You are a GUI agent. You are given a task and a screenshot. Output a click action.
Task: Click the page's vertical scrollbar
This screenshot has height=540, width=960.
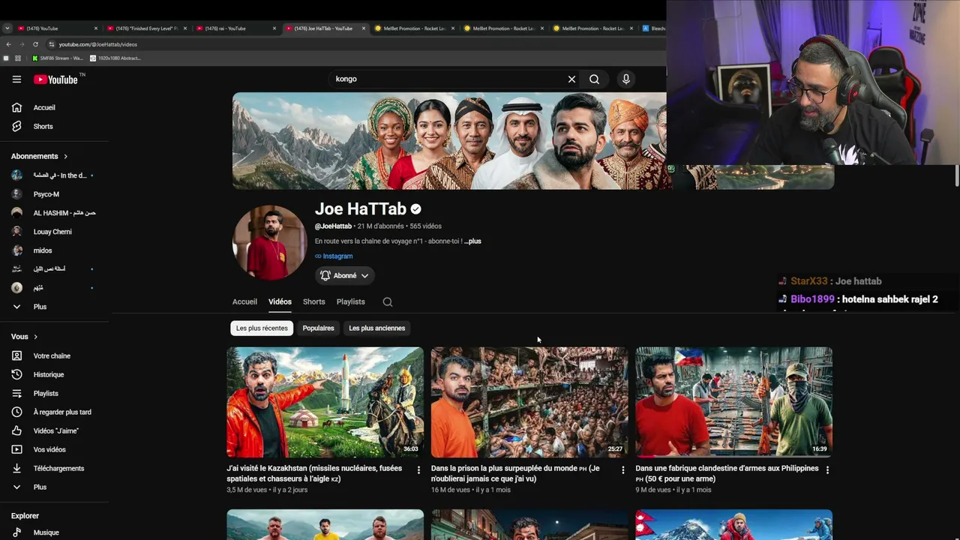[956, 175]
